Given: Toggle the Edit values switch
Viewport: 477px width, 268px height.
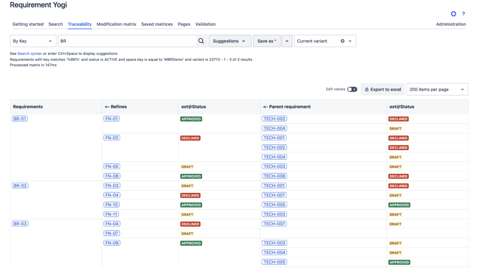Looking at the screenshot, I should 352,89.
